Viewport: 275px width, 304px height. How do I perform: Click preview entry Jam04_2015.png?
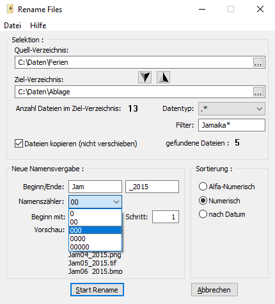click(95, 255)
